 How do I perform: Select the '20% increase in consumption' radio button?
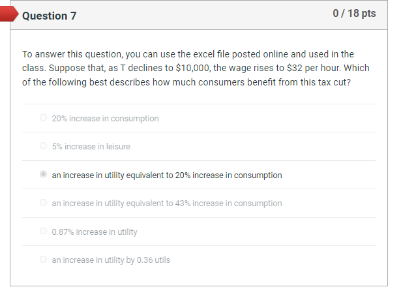coord(43,118)
